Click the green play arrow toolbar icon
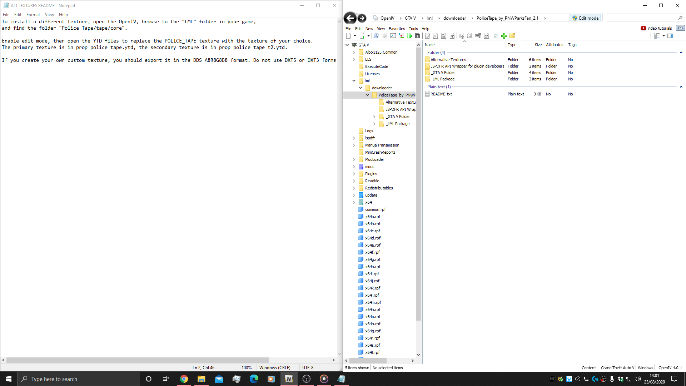 click(x=409, y=36)
